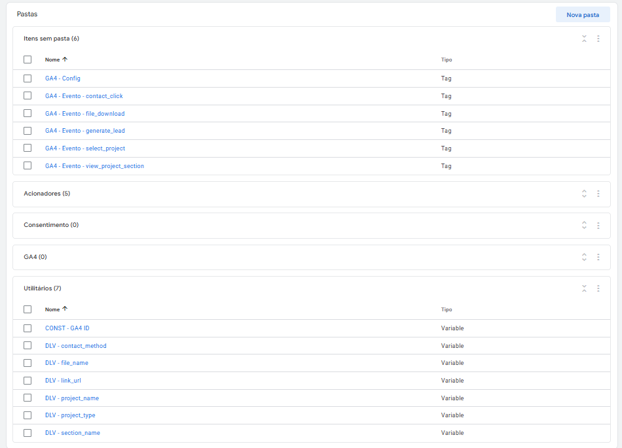
Task: Open the DLV - section_name variable
Action: pyautogui.click(x=73, y=433)
